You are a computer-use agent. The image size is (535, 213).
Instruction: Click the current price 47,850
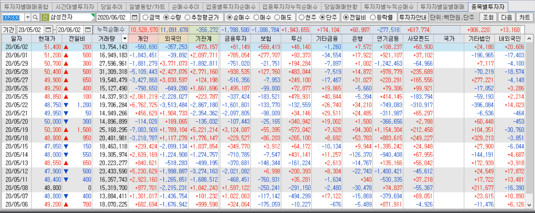tap(53, 146)
